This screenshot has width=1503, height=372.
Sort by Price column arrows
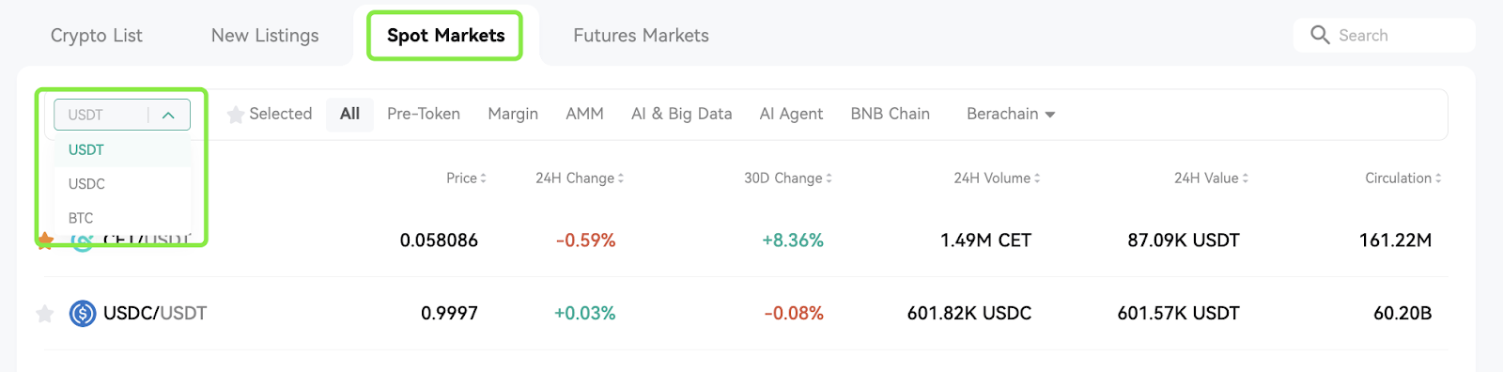[483, 178]
